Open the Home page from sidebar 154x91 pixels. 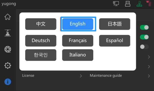(x=8, y=17)
